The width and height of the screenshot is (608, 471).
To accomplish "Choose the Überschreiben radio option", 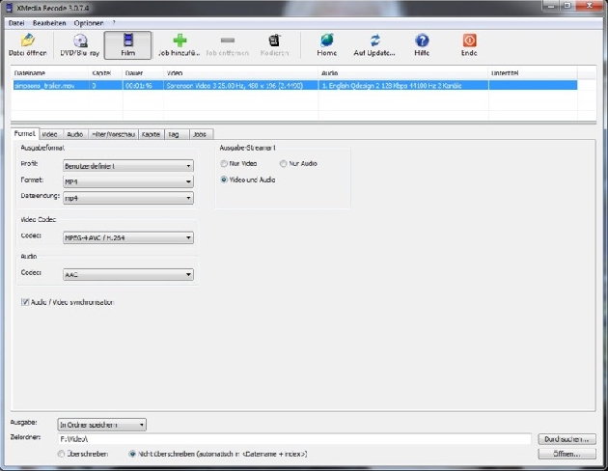I will [64, 453].
